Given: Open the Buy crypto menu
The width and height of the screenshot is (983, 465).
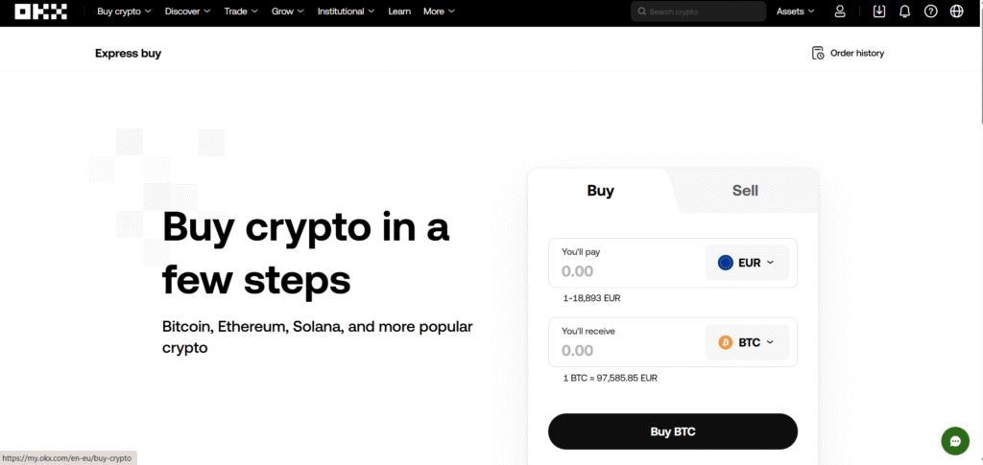Looking at the screenshot, I should click(124, 12).
